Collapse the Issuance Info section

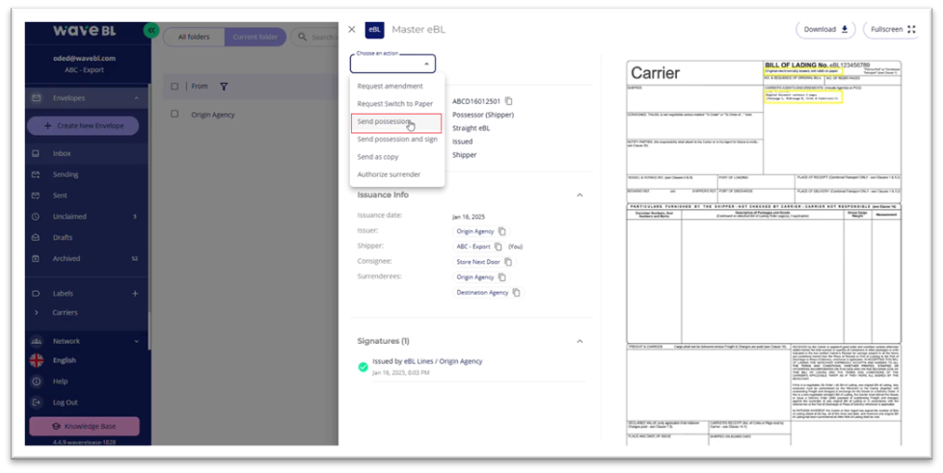(x=579, y=195)
